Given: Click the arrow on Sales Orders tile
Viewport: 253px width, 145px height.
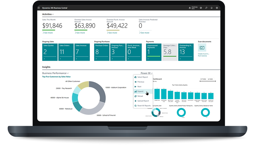Looking at the screenshot, I should (x=60, y=59).
